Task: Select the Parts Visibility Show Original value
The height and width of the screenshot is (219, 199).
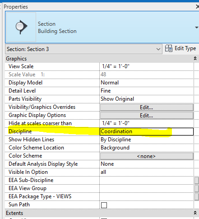Action: tap(147, 99)
